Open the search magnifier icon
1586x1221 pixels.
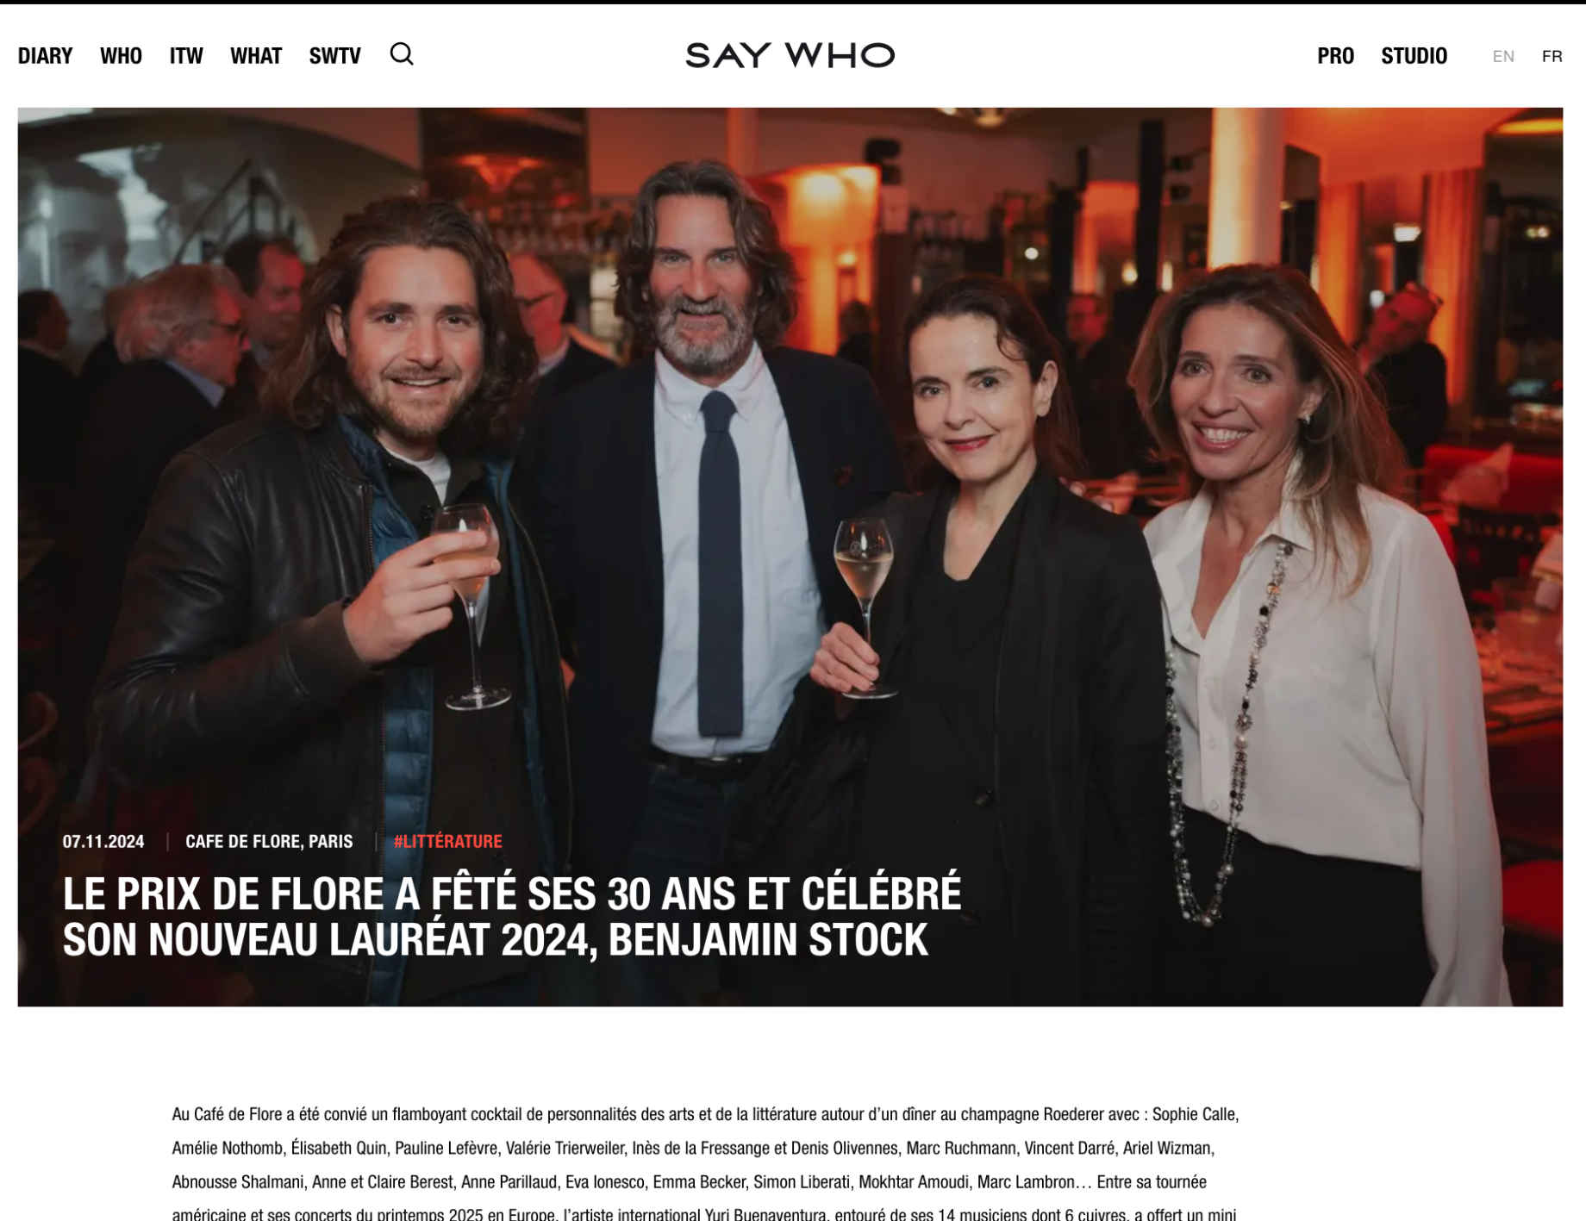click(402, 54)
